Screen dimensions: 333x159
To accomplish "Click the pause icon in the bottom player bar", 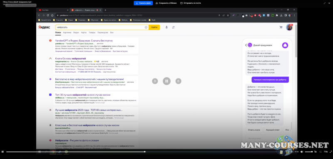I will 2,152.
